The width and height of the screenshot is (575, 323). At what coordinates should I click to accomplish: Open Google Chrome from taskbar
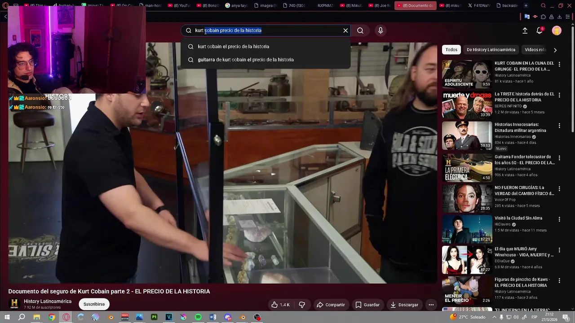52,317
